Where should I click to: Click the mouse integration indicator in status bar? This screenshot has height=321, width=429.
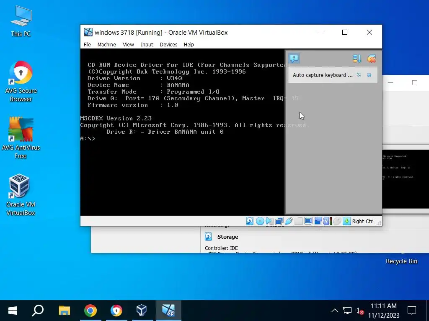337,221
